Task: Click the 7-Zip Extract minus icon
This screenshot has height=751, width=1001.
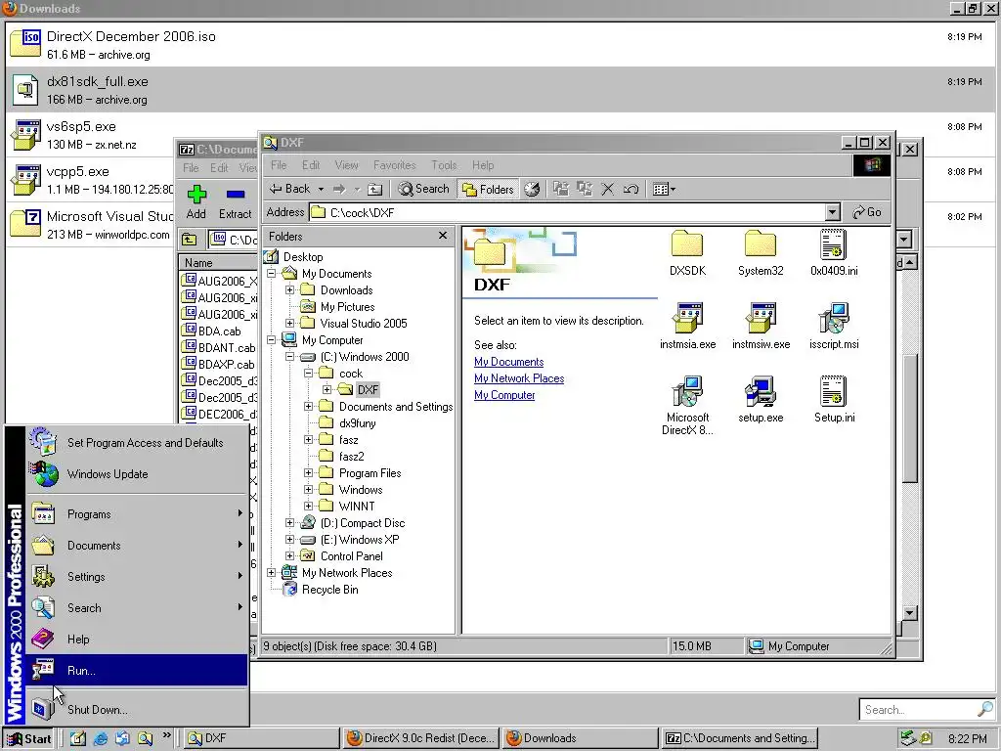Action: click(x=235, y=194)
